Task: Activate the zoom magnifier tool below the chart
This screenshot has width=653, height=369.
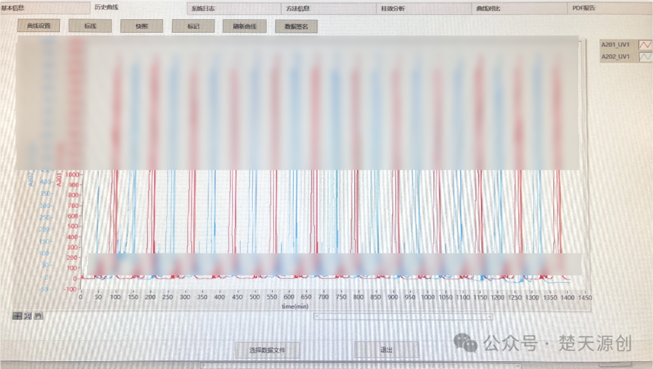Action: coord(28,316)
